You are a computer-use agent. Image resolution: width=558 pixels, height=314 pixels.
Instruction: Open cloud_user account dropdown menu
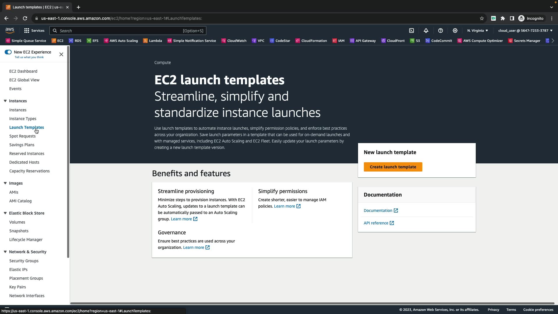click(525, 31)
